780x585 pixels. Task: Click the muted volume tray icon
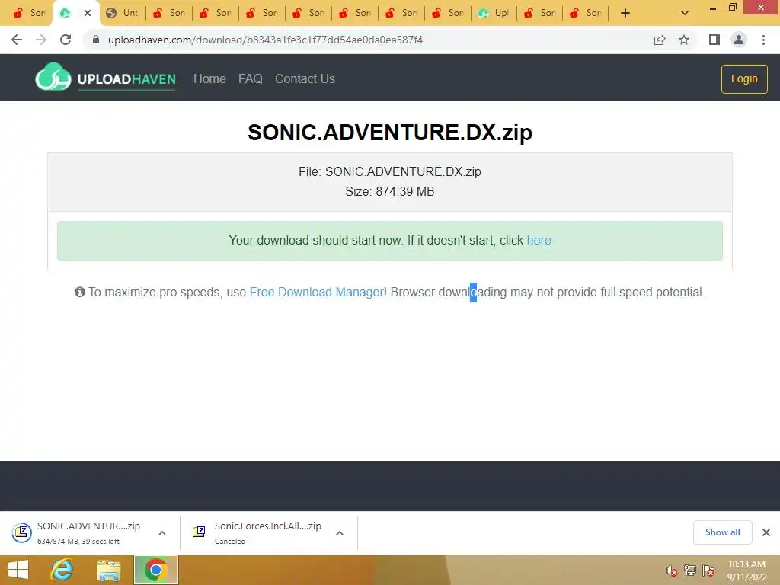click(x=672, y=571)
